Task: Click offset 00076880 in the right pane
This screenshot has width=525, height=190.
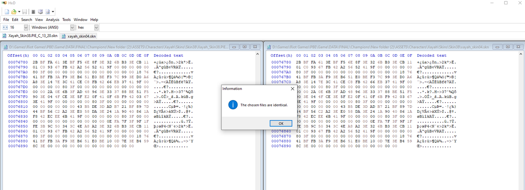Action: tap(281, 141)
